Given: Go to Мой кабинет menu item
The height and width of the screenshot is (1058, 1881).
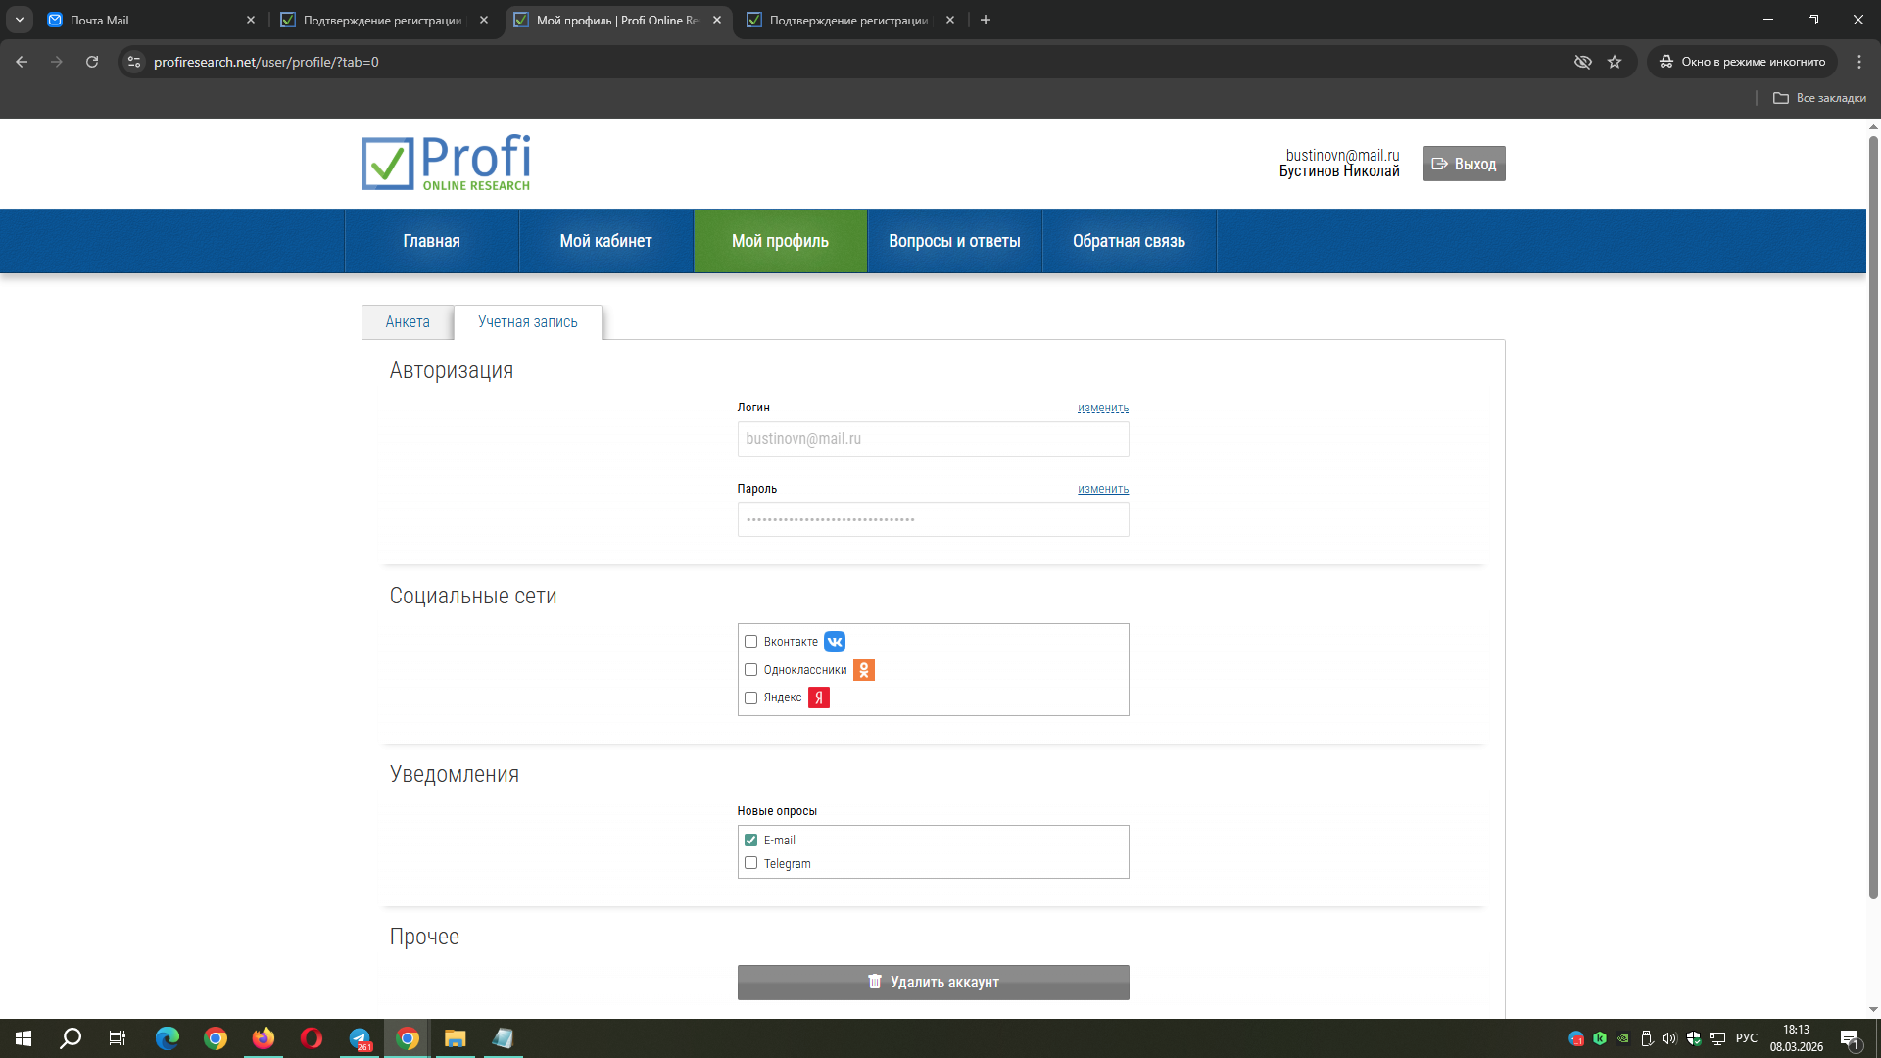Looking at the screenshot, I should pyautogui.click(x=605, y=241).
